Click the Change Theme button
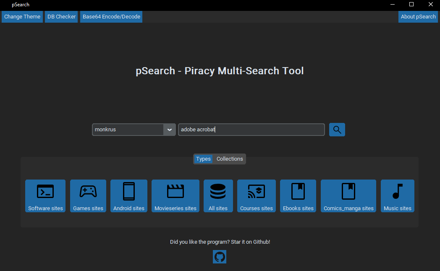The width and height of the screenshot is (440, 271). click(x=22, y=17)
